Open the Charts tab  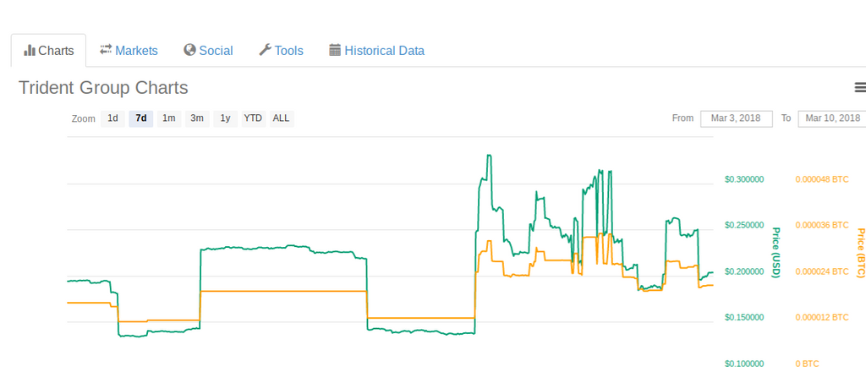click(x=56, y=51)
